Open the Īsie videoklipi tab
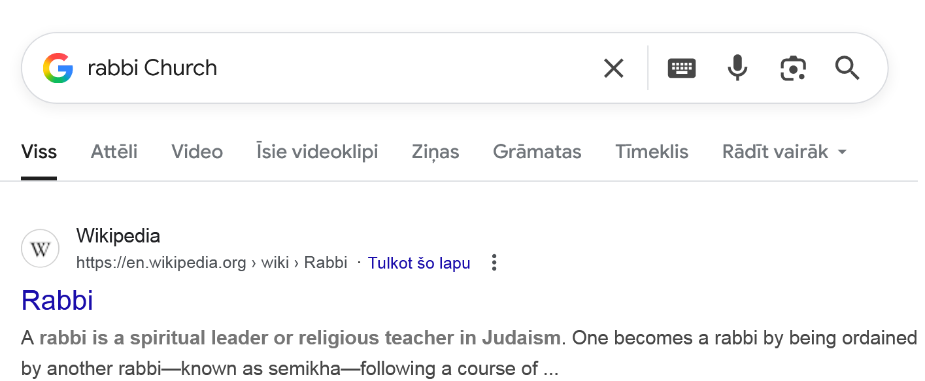The image size is (925, 381). click(x=317, y=152)
